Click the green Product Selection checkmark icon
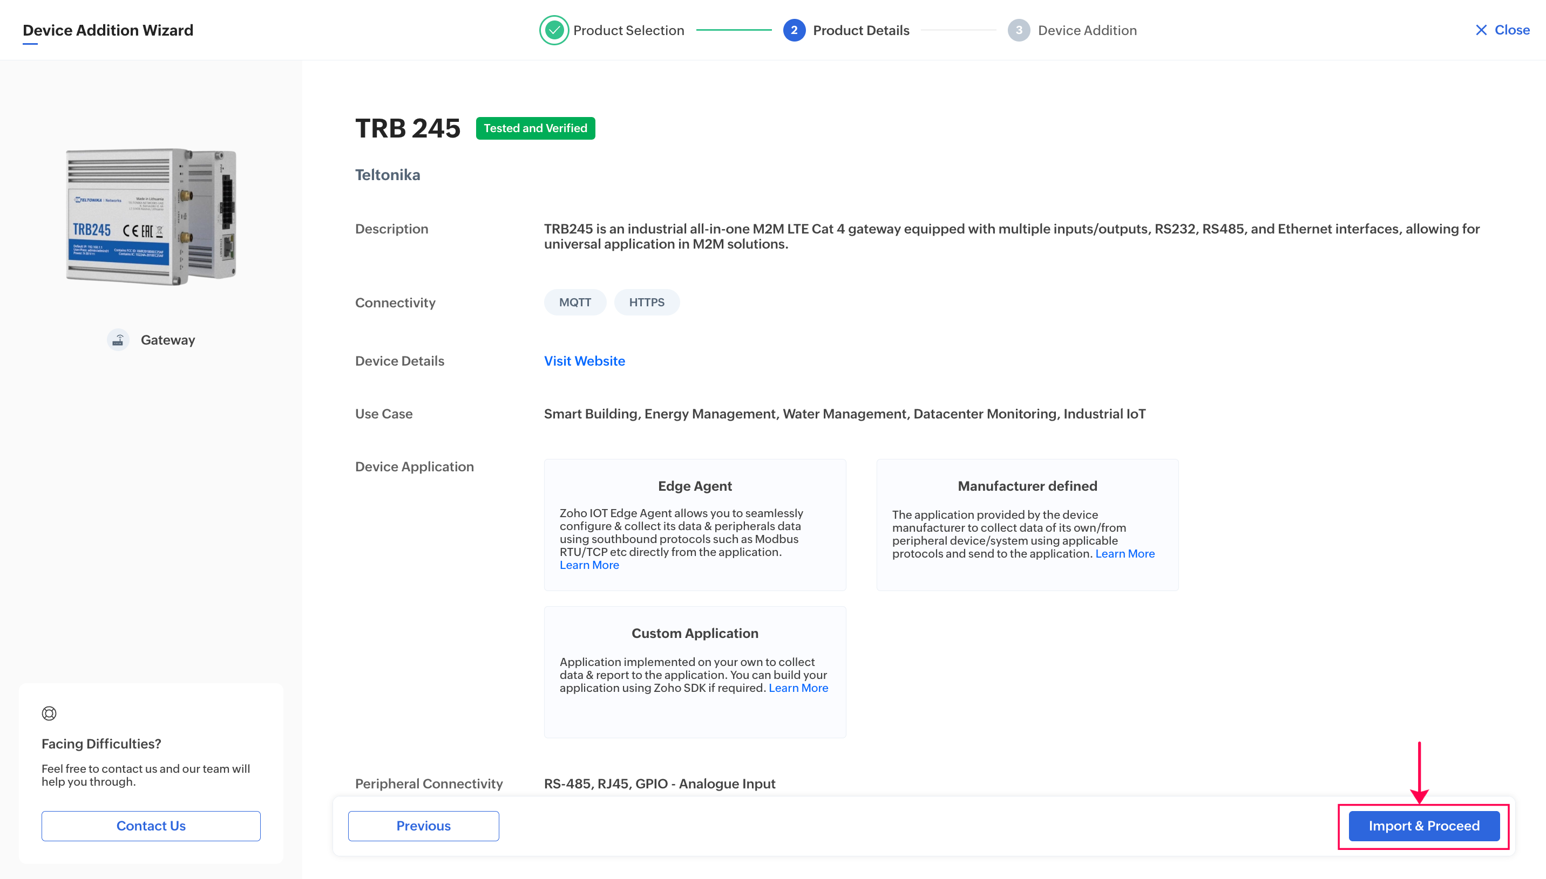Screen dimensions: 1546x879 553,30
